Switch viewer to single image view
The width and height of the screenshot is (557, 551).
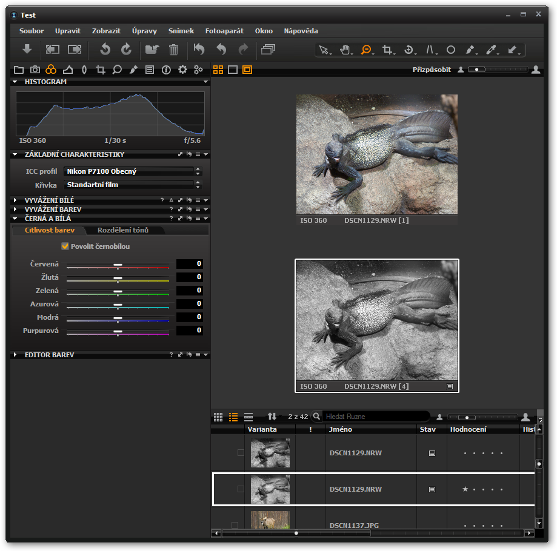point(233,70)
